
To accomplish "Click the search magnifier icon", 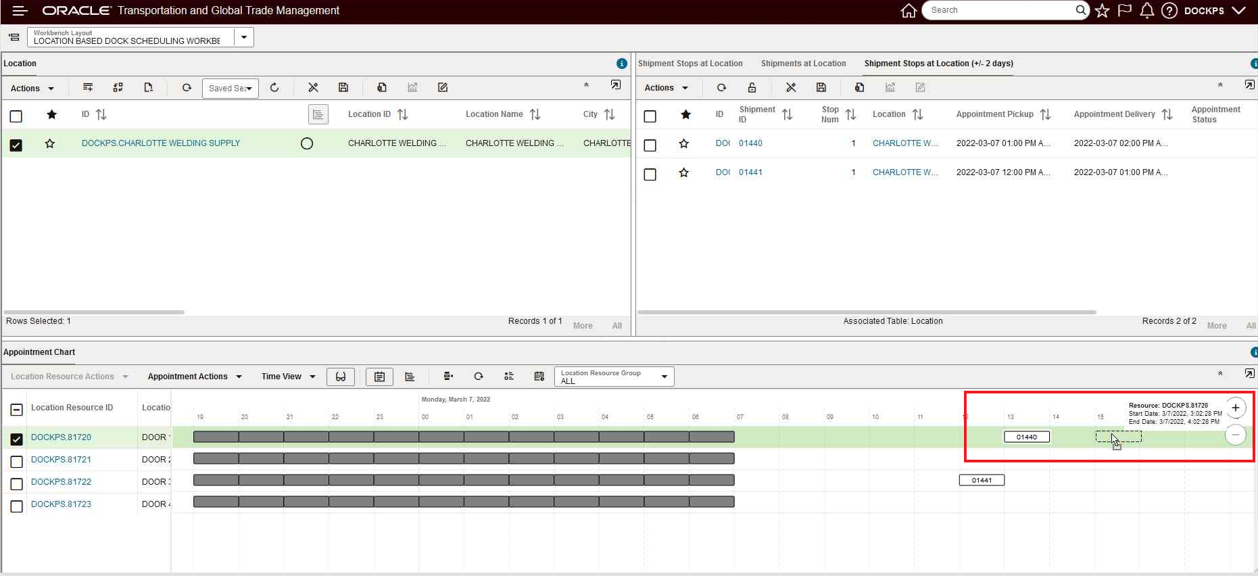I will (1081, 10).
